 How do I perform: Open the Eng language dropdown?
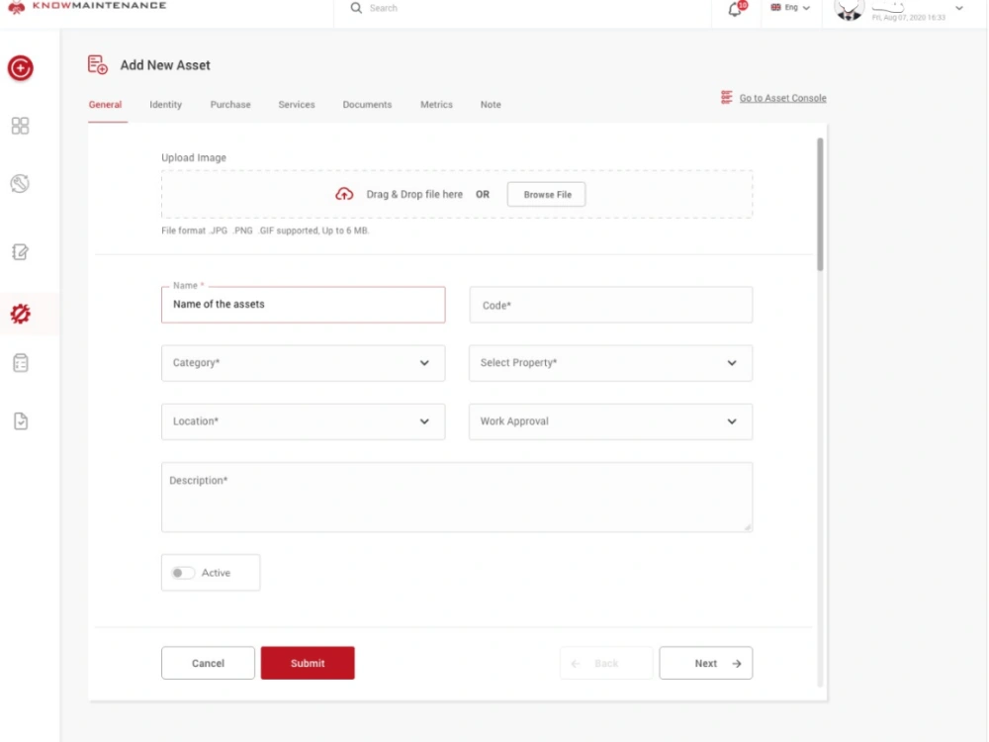coord(790,8)
